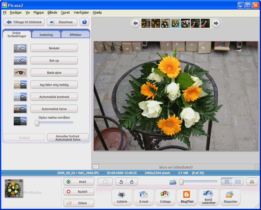Open the Rediger menu
The width and height of the screenshot is (261, 210).
coord(16,12)
